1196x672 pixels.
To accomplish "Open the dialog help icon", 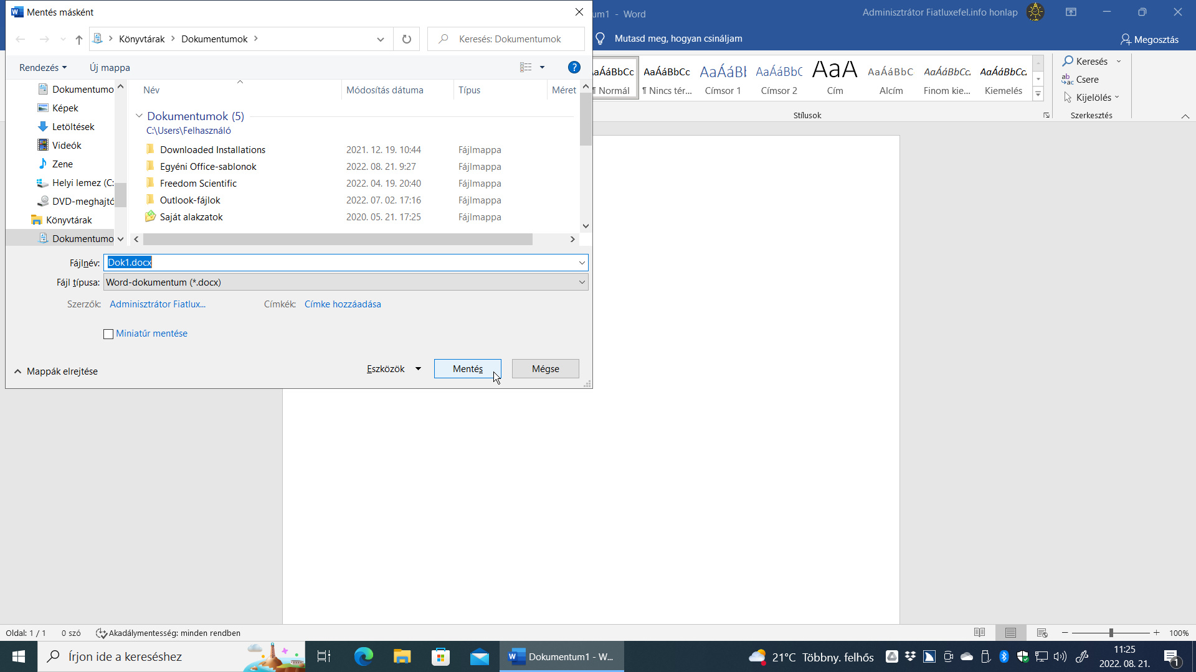I will 574,67.
